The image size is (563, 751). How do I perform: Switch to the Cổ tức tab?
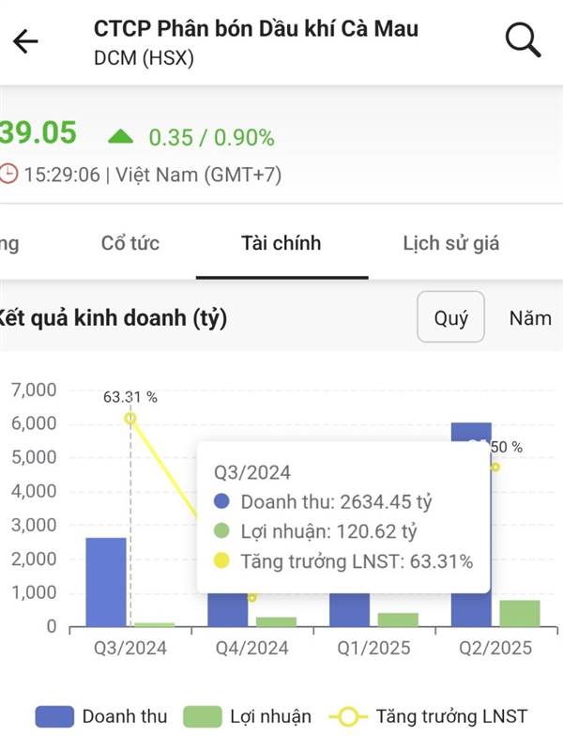(130, 243)
